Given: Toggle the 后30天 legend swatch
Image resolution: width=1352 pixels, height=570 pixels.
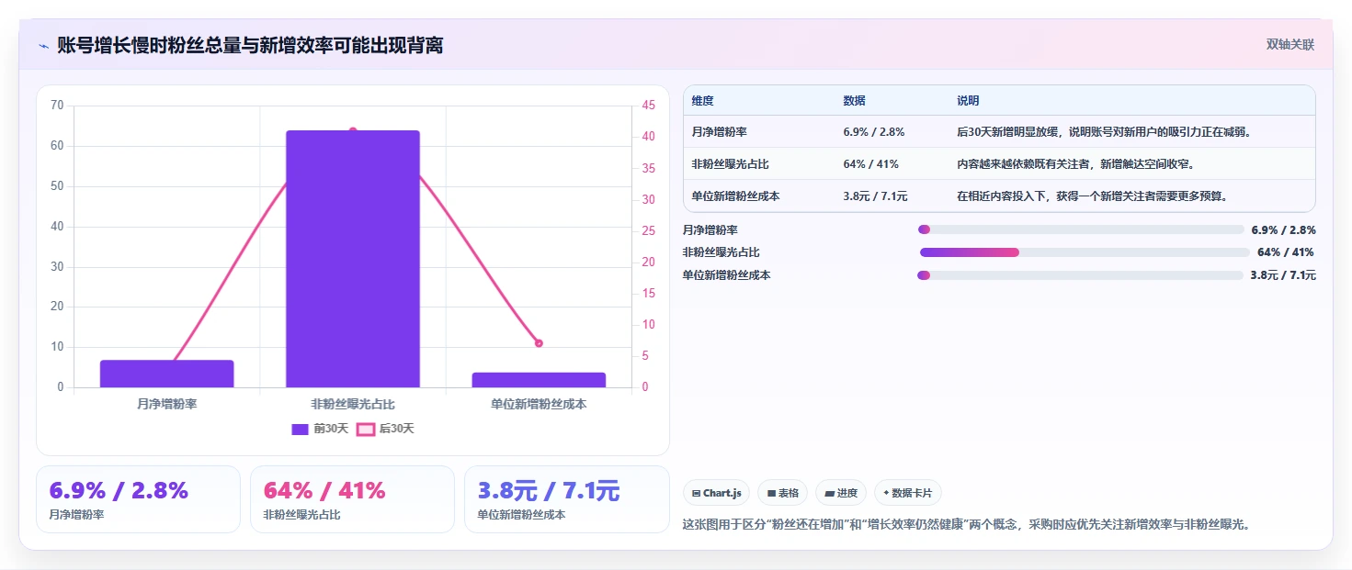Looking at the screenshot, I should pyautogui.click(x=366, y=429).
